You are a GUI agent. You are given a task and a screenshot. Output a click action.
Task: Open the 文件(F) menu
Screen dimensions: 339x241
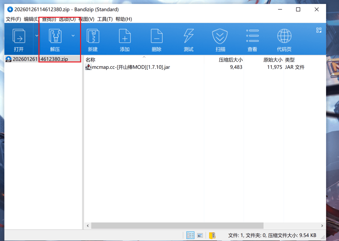click(x=14, y=19)
